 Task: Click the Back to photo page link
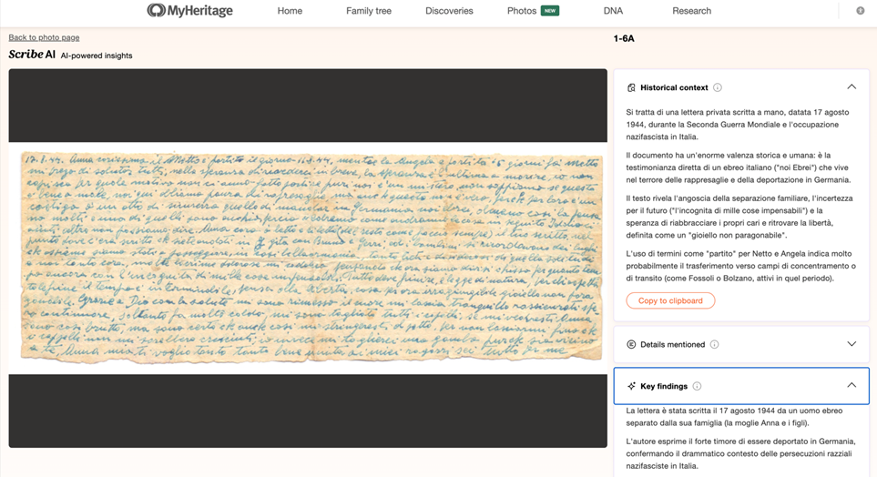point(44,37)
